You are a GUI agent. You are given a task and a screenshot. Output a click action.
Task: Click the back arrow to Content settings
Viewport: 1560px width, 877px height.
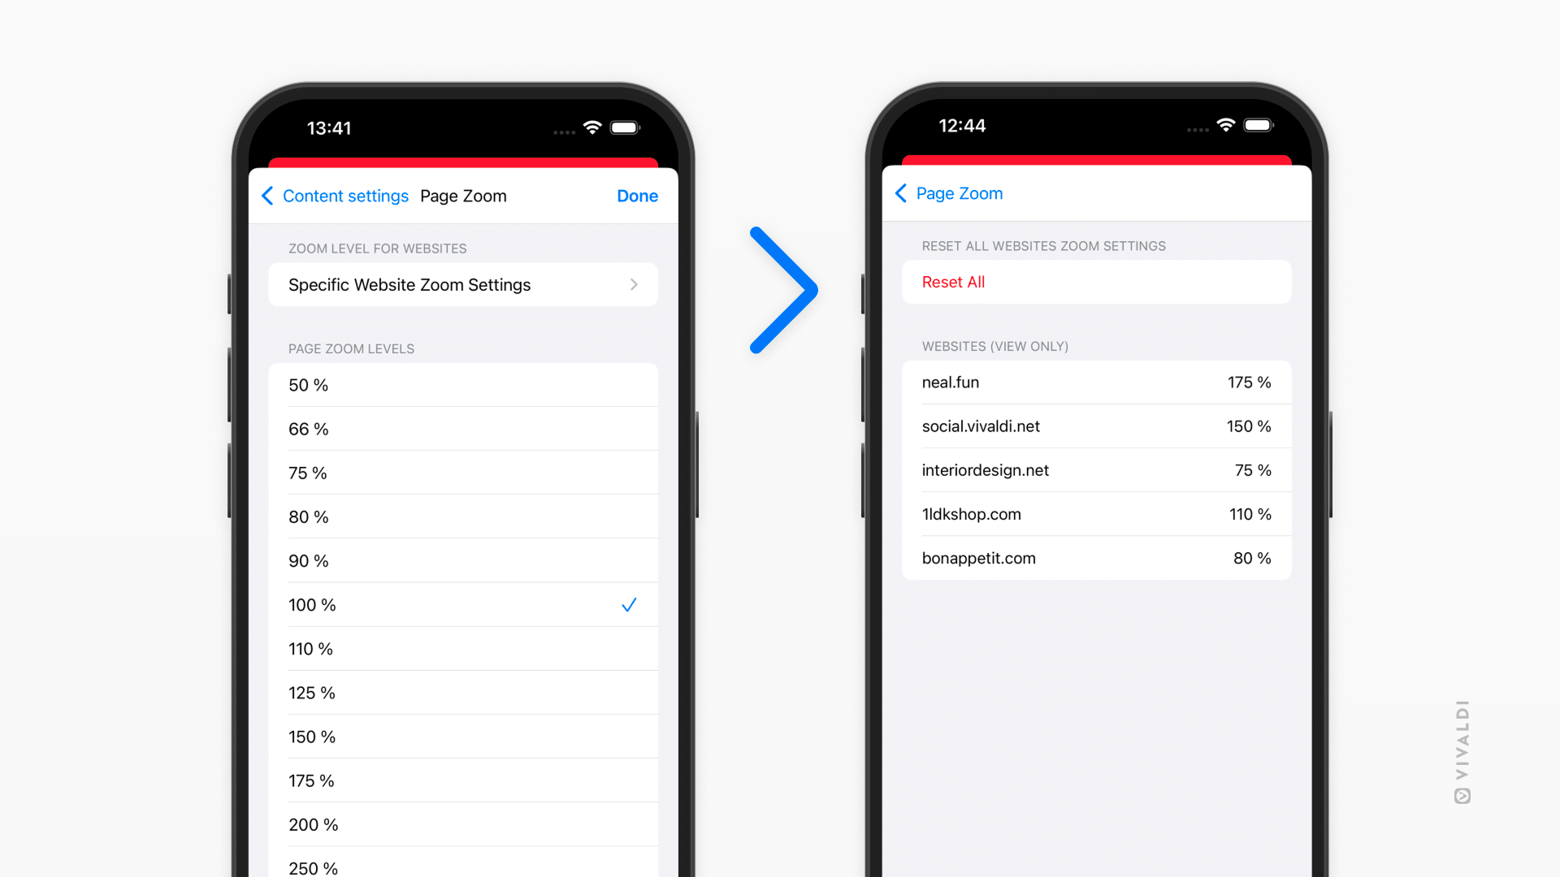266,195
